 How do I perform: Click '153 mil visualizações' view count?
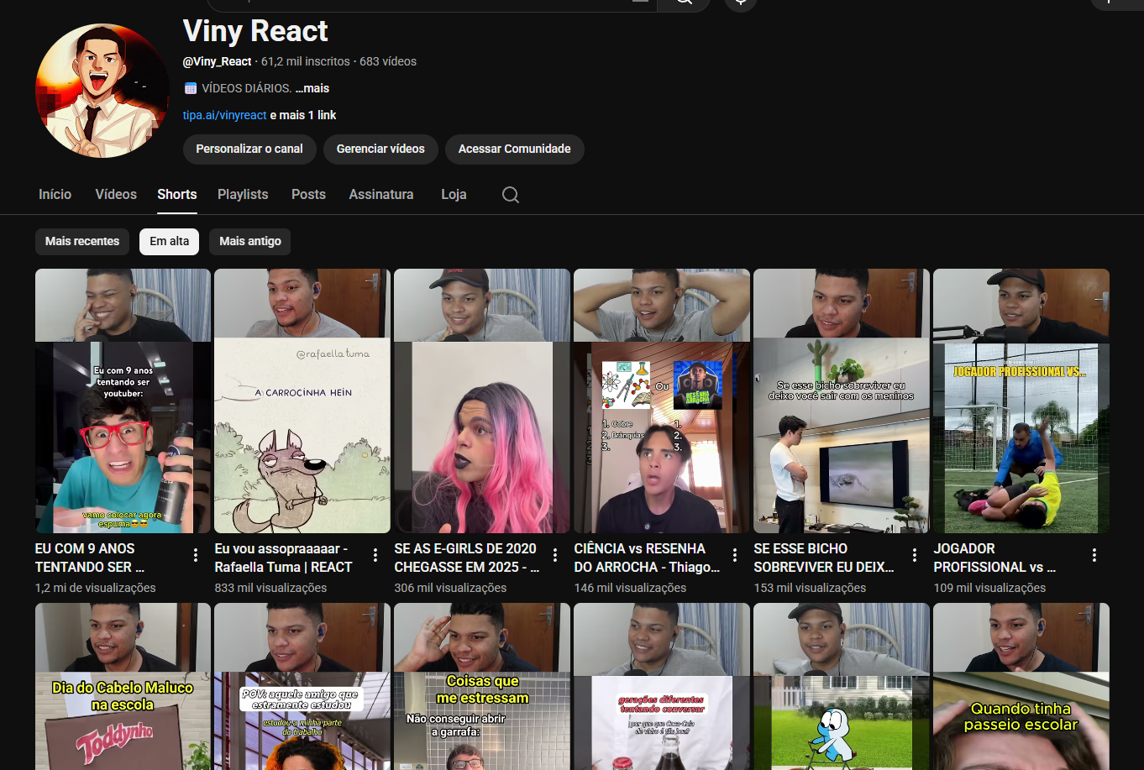pyautogui.click(x=811, y=588)
